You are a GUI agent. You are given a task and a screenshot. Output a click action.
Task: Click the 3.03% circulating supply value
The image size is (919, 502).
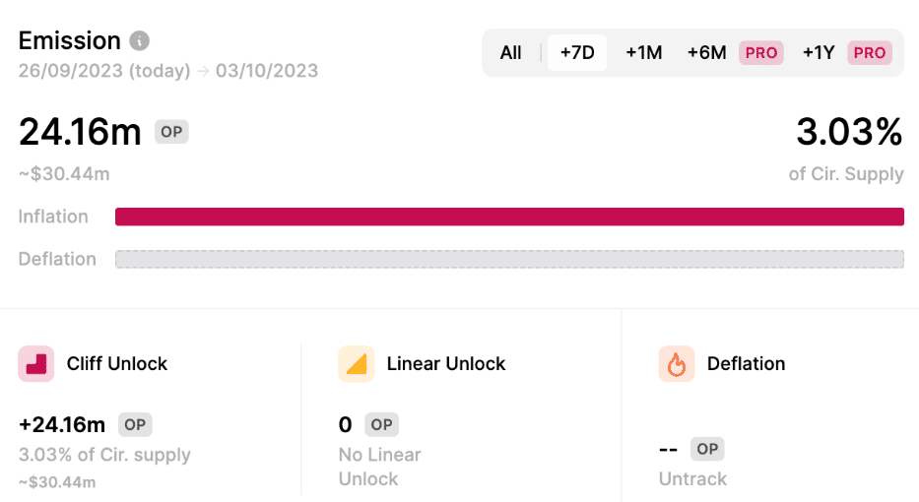[849, 132]
